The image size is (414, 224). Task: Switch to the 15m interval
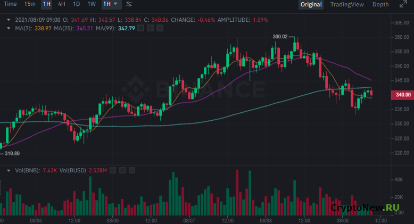point(30,4)
